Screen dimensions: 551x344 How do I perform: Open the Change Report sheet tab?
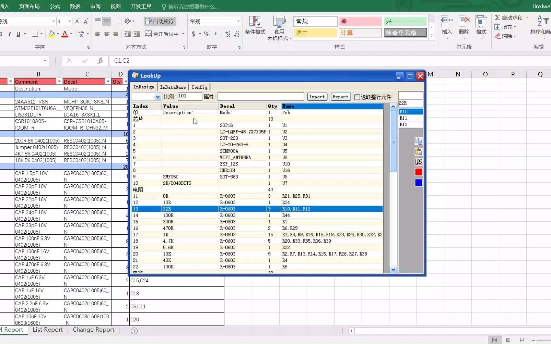(x=93, y=330)
